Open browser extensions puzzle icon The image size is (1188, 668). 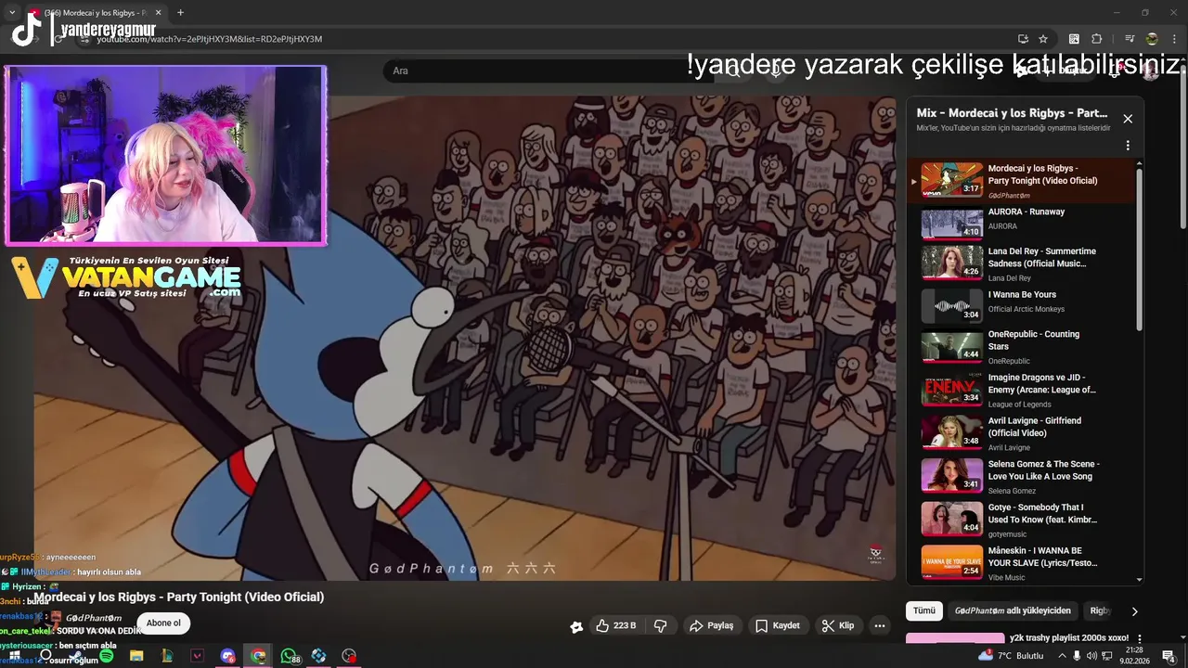pos(1097,39)
